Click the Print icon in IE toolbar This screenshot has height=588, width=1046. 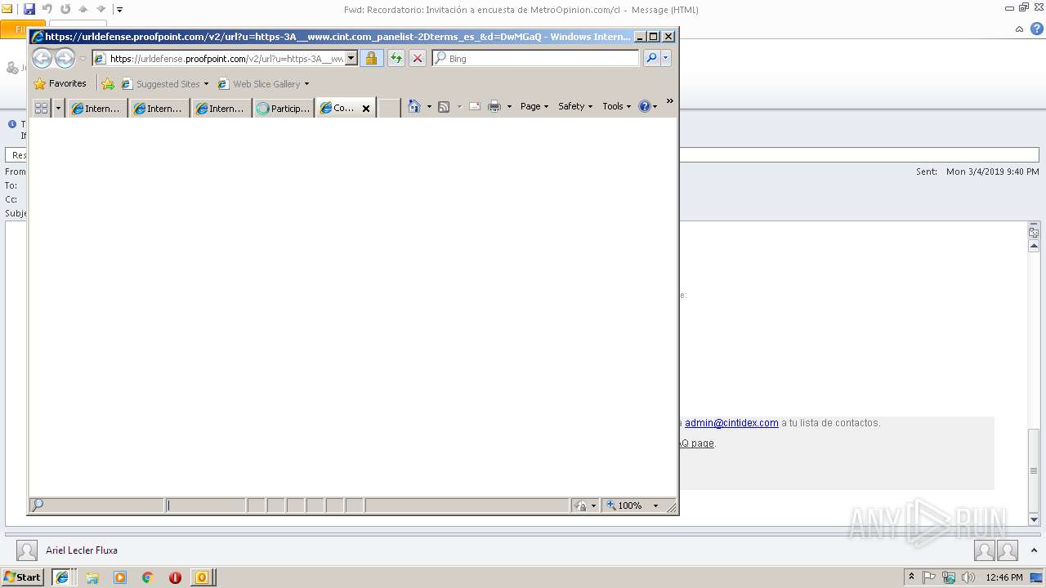[x=494, y=106]
